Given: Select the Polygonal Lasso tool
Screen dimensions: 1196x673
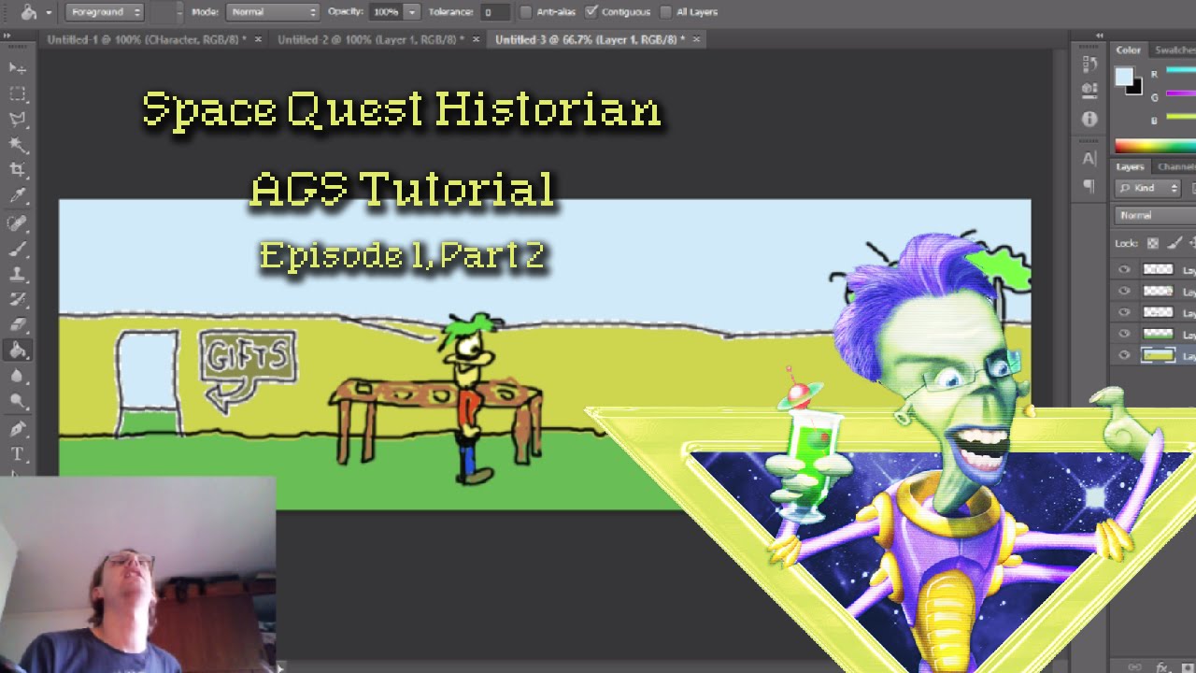Looking at the screenshot, I should (x=17, y=119).
